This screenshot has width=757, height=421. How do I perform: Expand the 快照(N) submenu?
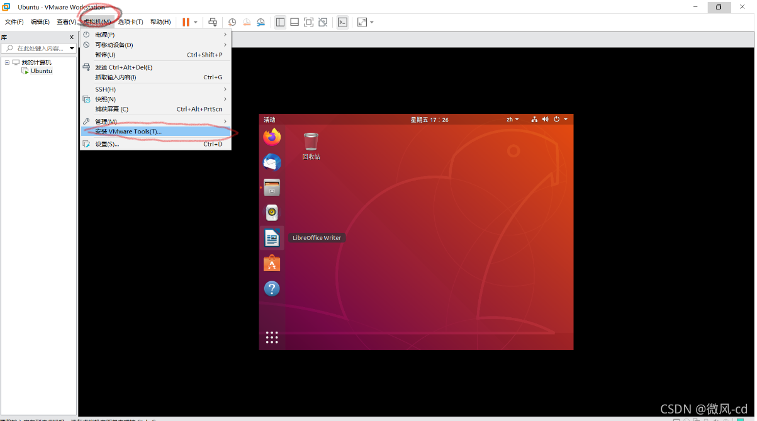pos(155,99)
